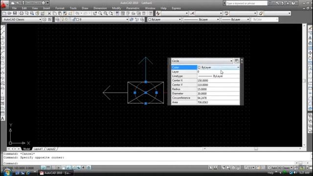Select the Multiline Text A tool
The height and width of the screenshot is (176, 313).
2,118
